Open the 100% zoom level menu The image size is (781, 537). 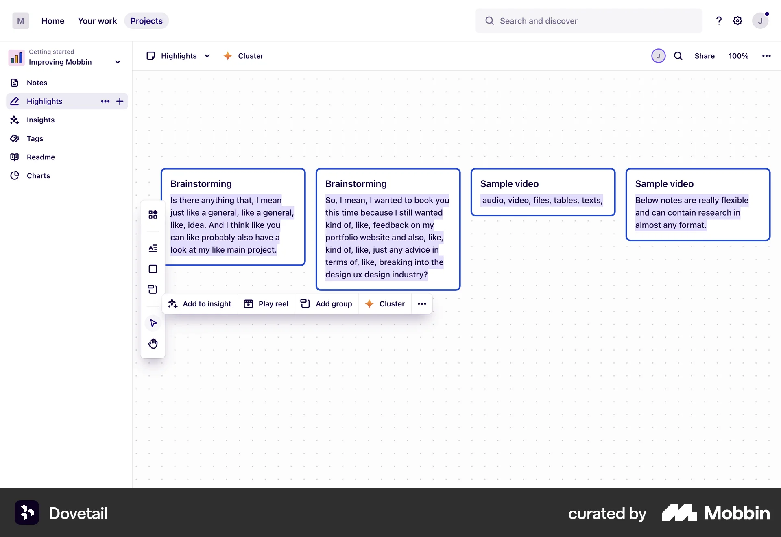point(738,56)
